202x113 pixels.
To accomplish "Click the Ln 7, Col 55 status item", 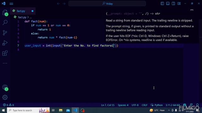I will (x=108, y=105).
